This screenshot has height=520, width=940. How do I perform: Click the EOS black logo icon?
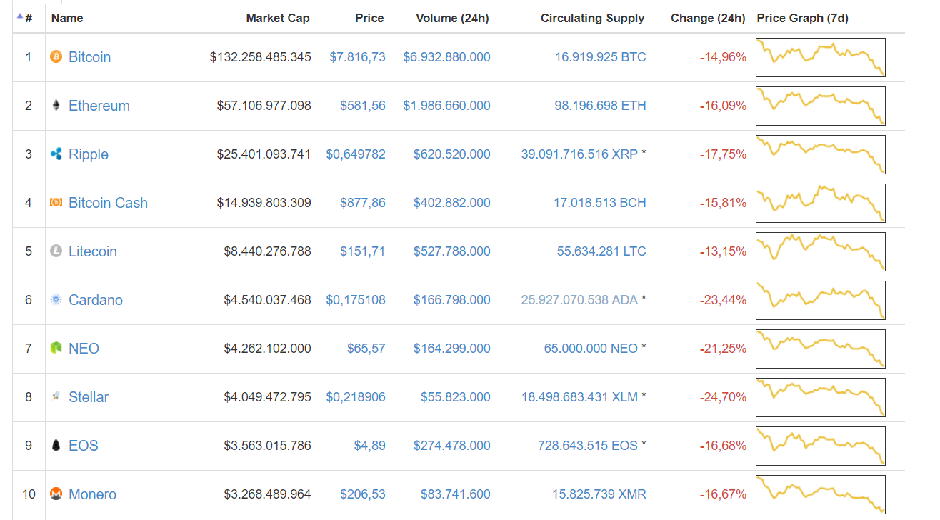click(56, 446)
